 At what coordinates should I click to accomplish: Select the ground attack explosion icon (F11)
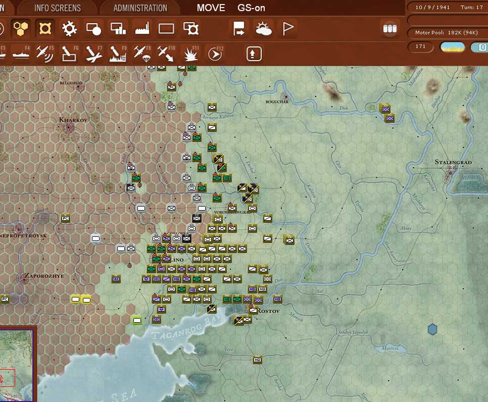pyautogui.click(x=190, y=53)
